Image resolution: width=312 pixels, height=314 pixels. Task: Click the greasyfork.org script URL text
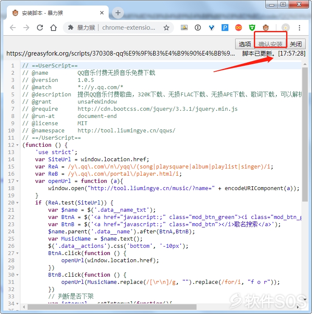pos(121,53)
